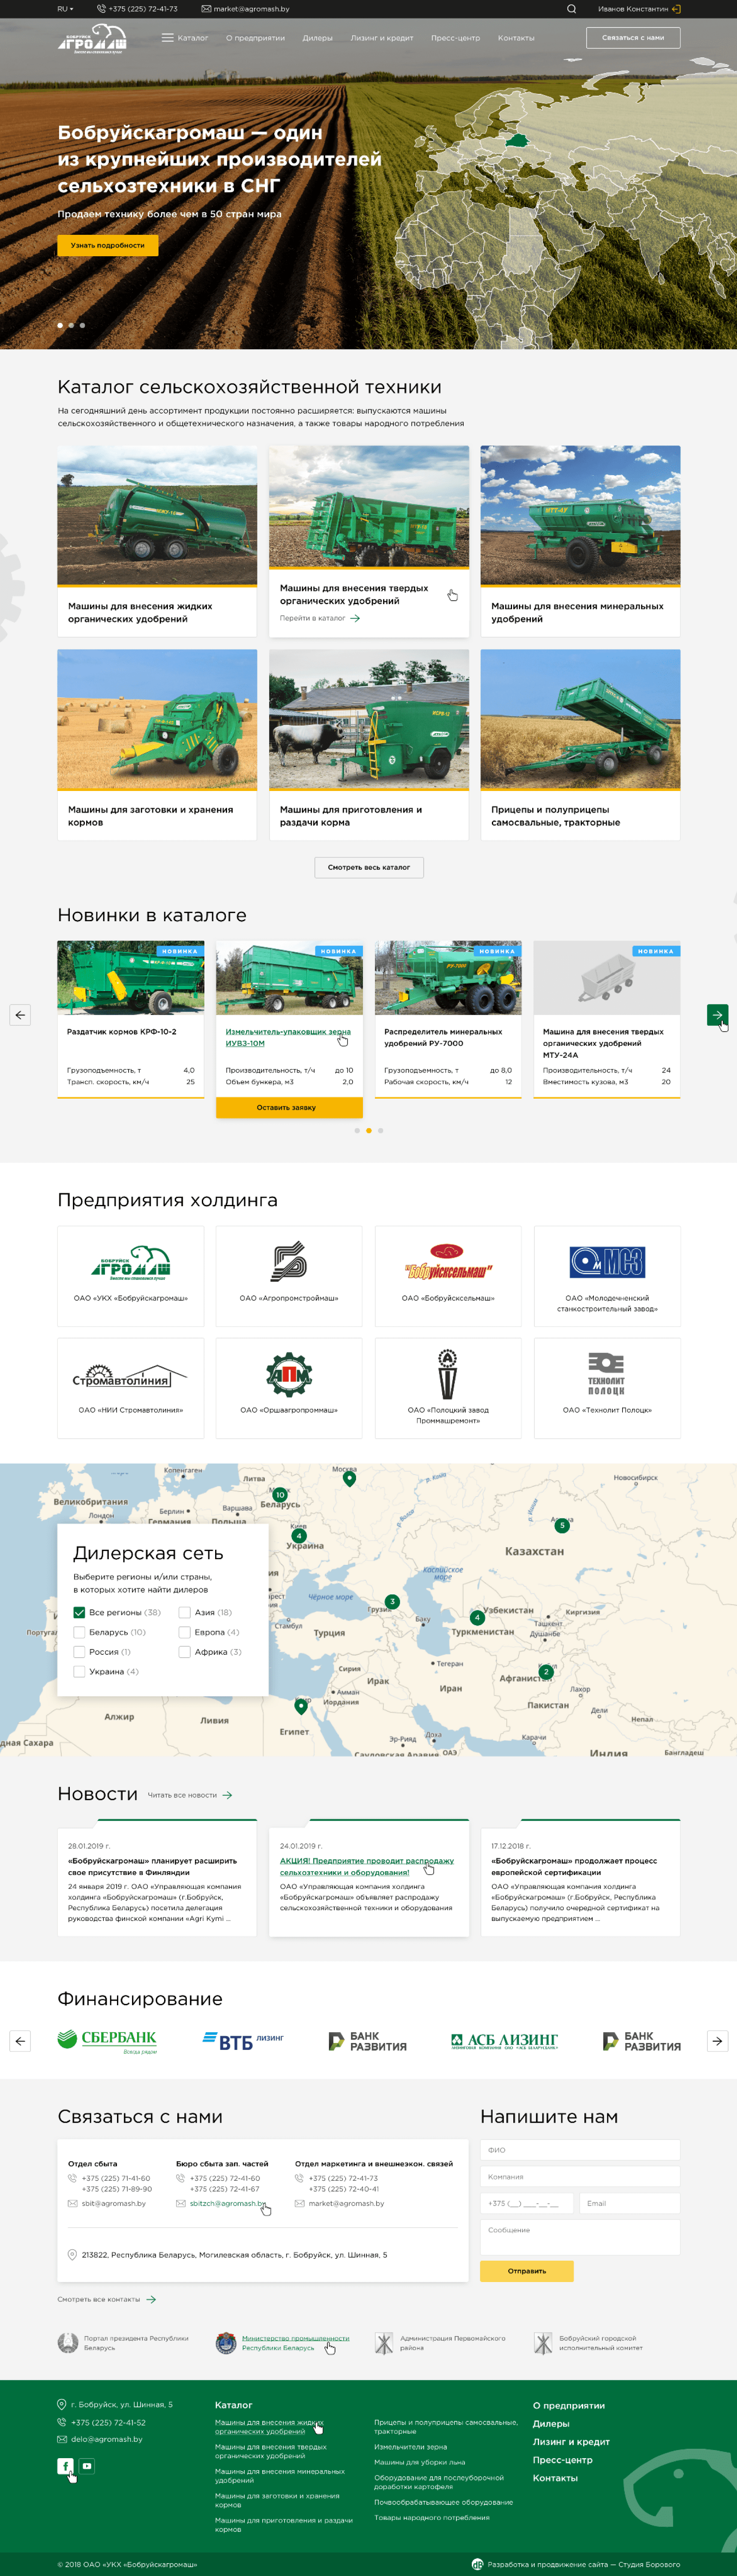This screenshot has height=2576, width=737.
Task: Click the Оставить заявку button
Action: click(289, 1108)
